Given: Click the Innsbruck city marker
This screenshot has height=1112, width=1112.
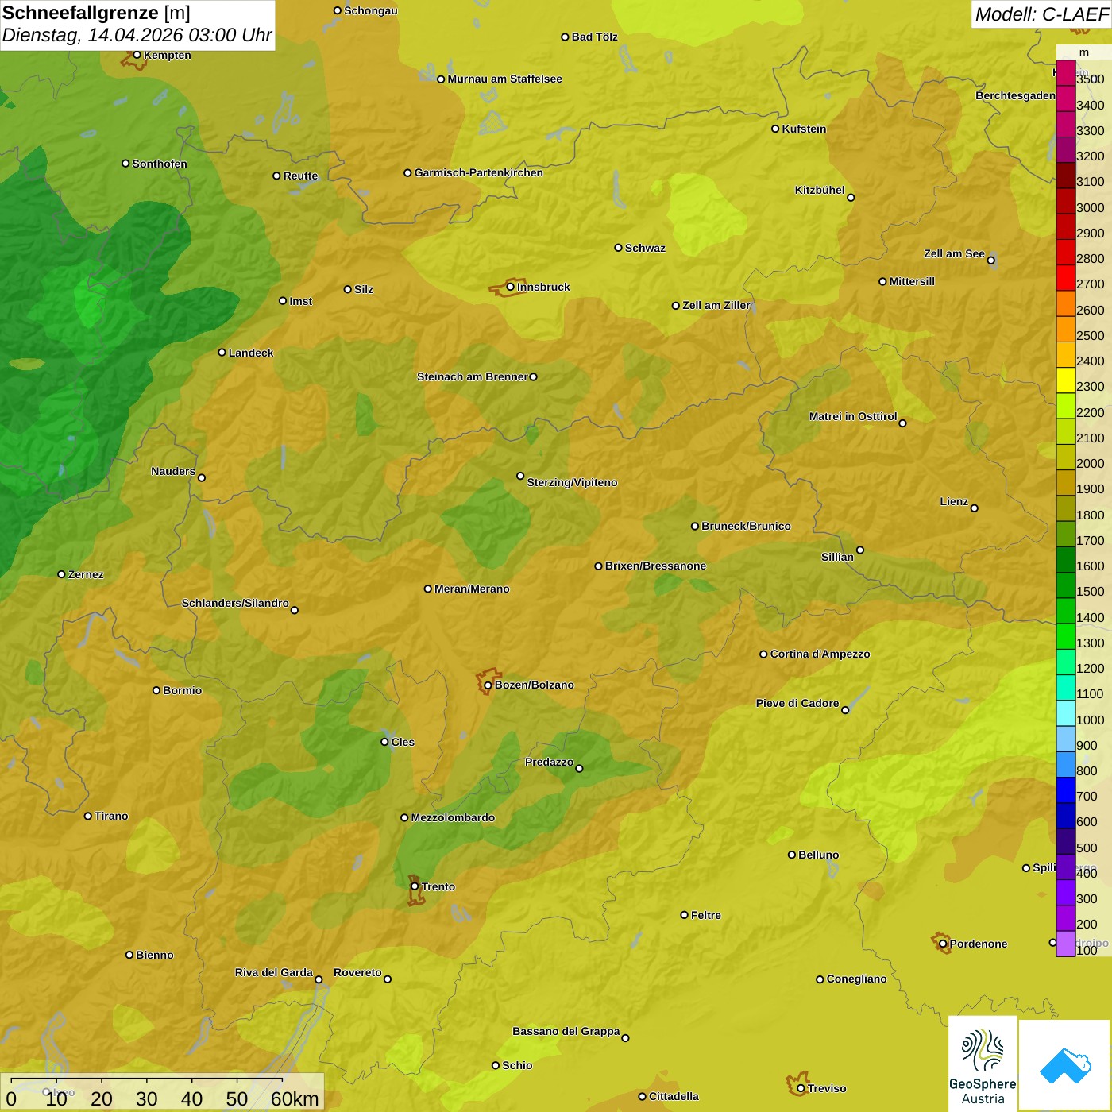Looking at the screenshot, I should [x=511, y=287].
